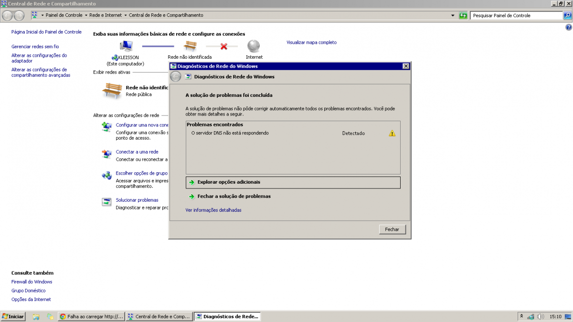This screenshot has height=322, width=573.
Task: Click the Show Desktop icon beside the clock
Action: pos(569,316)
